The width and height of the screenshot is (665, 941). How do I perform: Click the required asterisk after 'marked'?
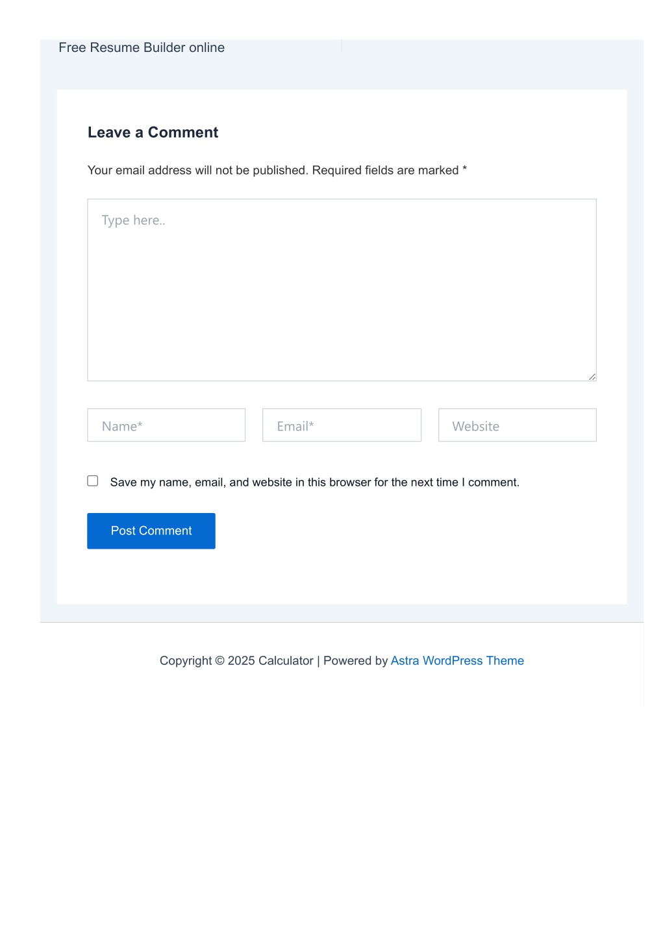[464, 169]
